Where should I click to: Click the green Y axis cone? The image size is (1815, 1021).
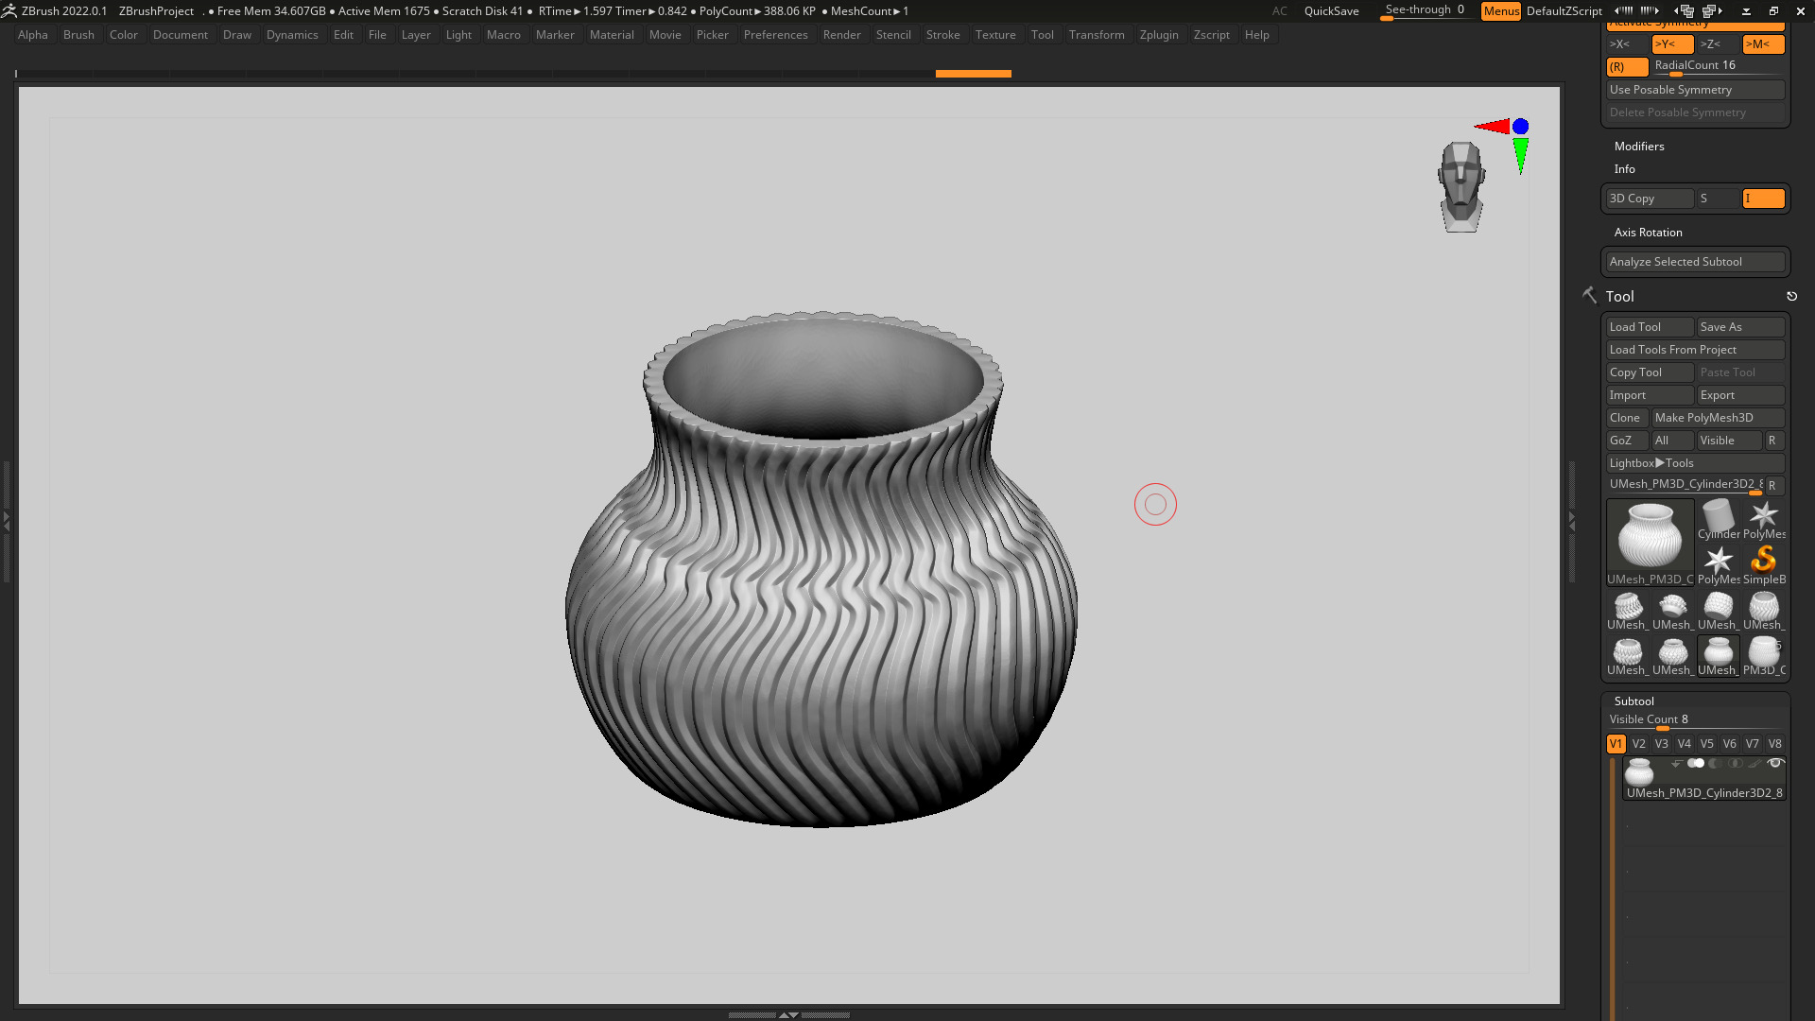[x=1520, y=155]
